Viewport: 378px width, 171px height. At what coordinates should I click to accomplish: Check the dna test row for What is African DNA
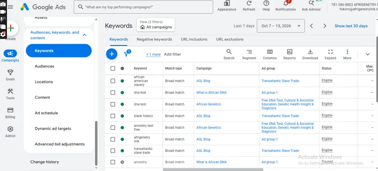point(113,92)
